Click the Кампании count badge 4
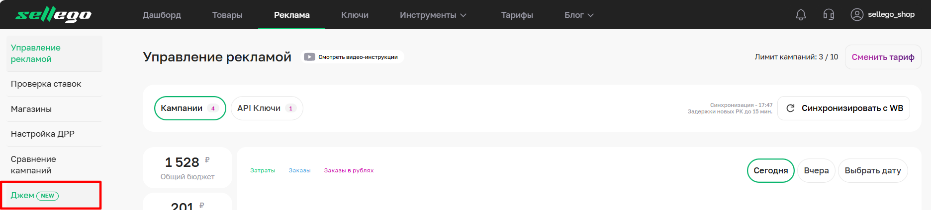931x210 pixels. (x=213, y=108)
